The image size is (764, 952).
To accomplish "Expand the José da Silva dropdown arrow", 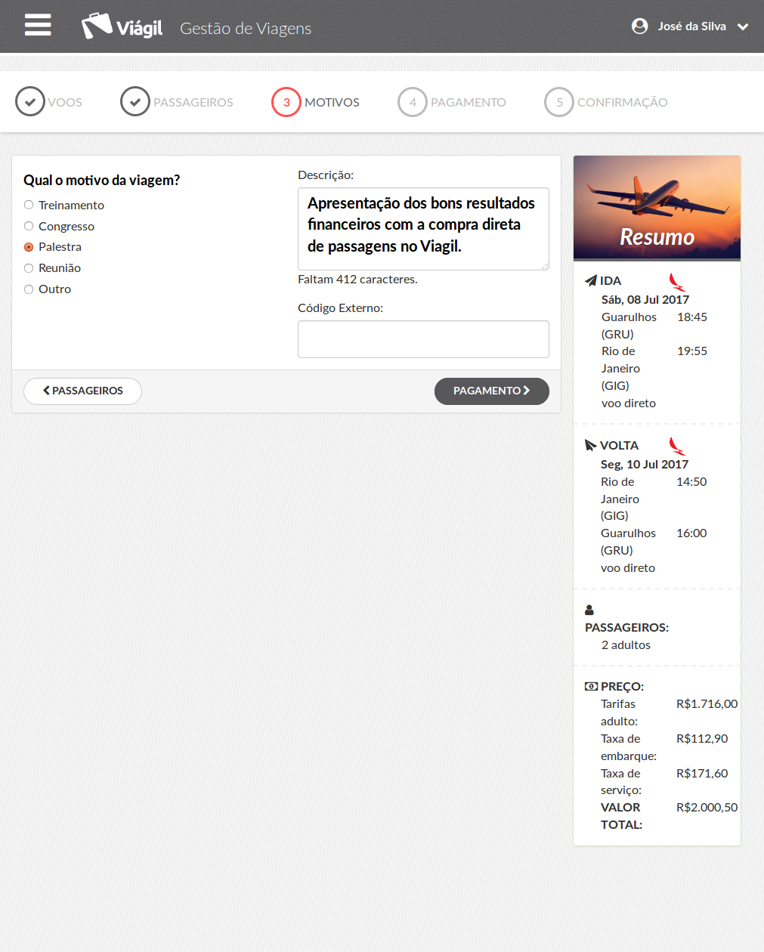I will (743, 26).
